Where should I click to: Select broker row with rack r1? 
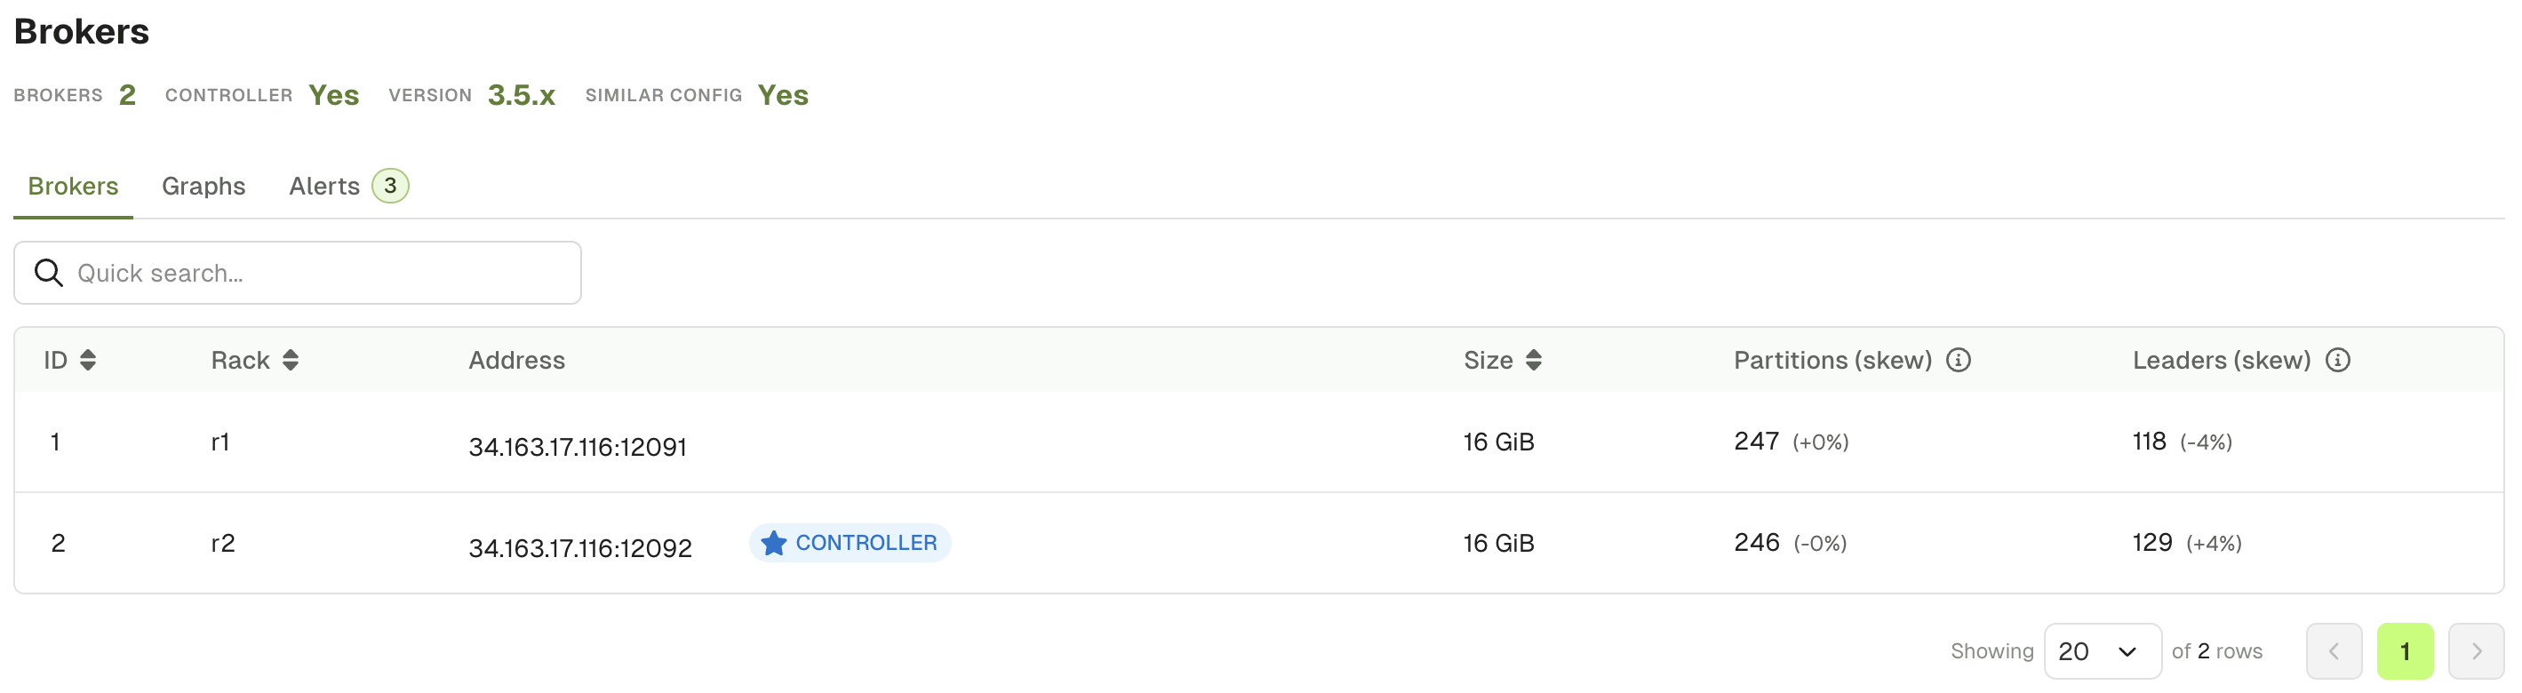pos(1259,442)
